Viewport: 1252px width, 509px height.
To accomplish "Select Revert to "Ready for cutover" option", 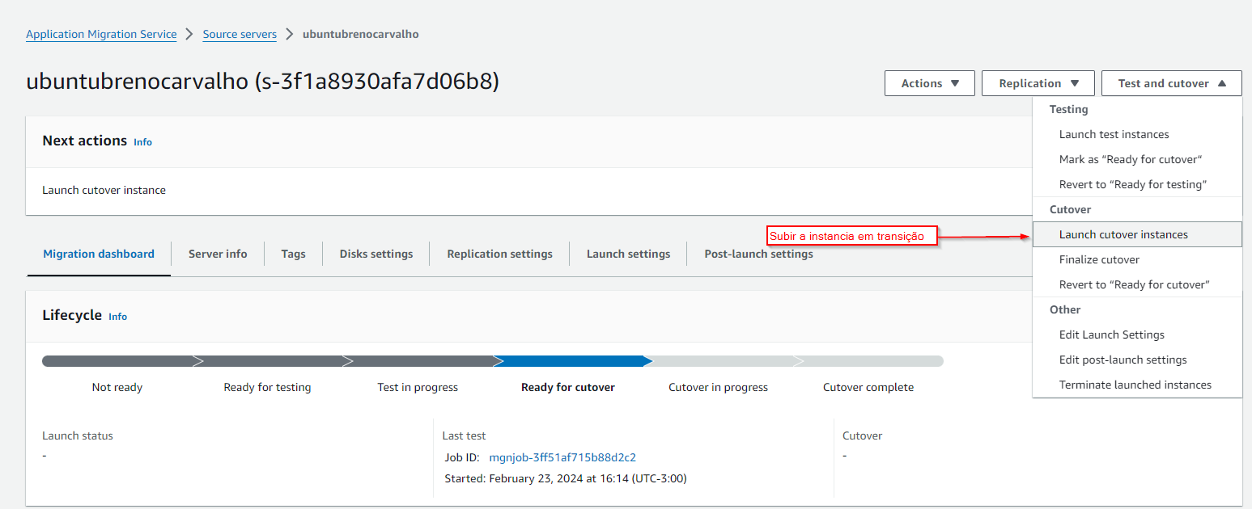I will click(x=1134, y=284).
